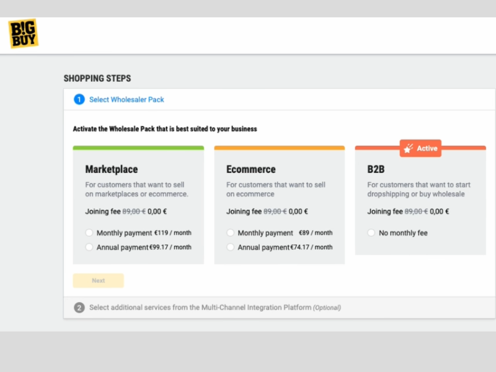Viewport: 496px width, 372px height.
Task: Click the Marketplace joining fee 0,00 € text
Action: point(157,211)
